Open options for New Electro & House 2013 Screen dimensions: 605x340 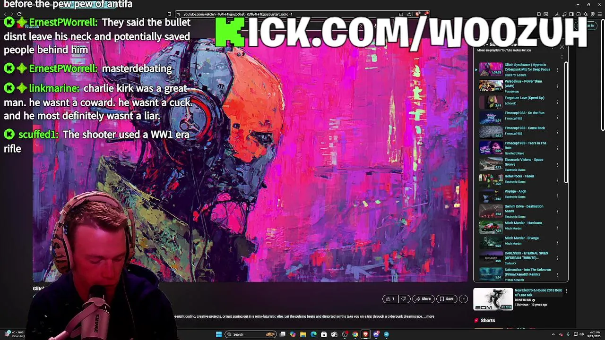point(566,291)
